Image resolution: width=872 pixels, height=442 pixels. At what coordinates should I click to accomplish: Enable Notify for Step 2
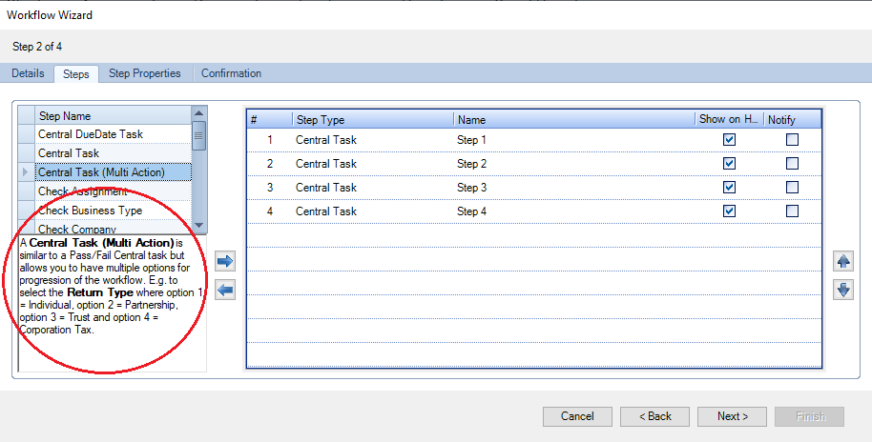coord(792,163)
